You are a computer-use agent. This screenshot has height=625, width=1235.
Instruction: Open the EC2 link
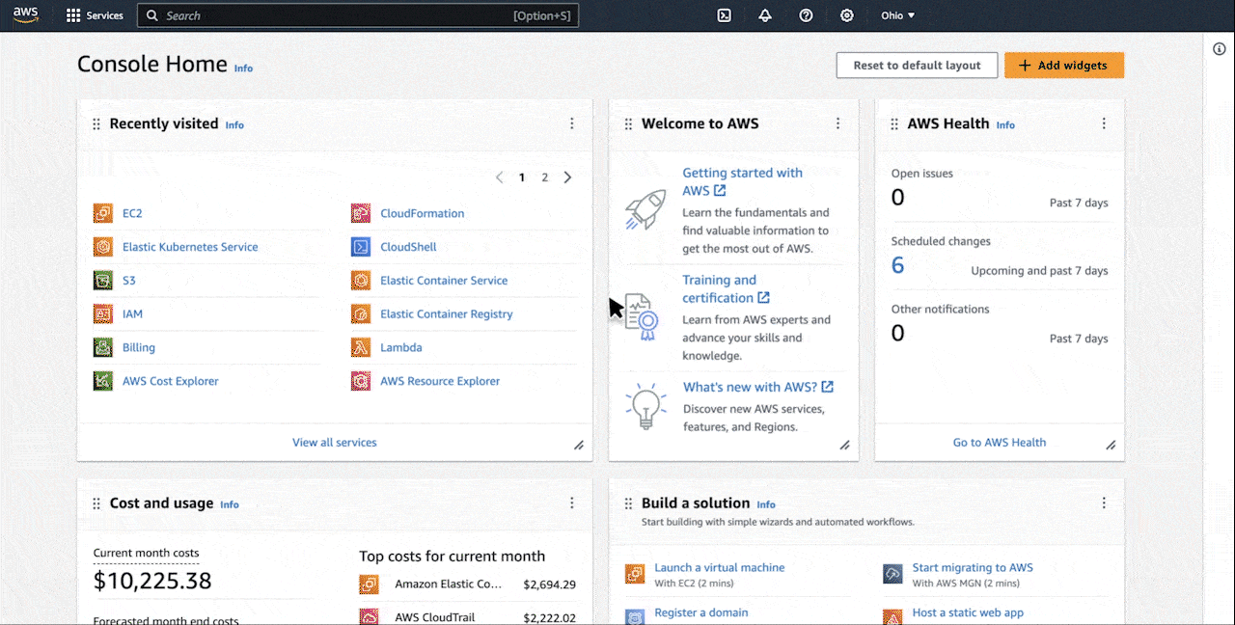[132, 213]
